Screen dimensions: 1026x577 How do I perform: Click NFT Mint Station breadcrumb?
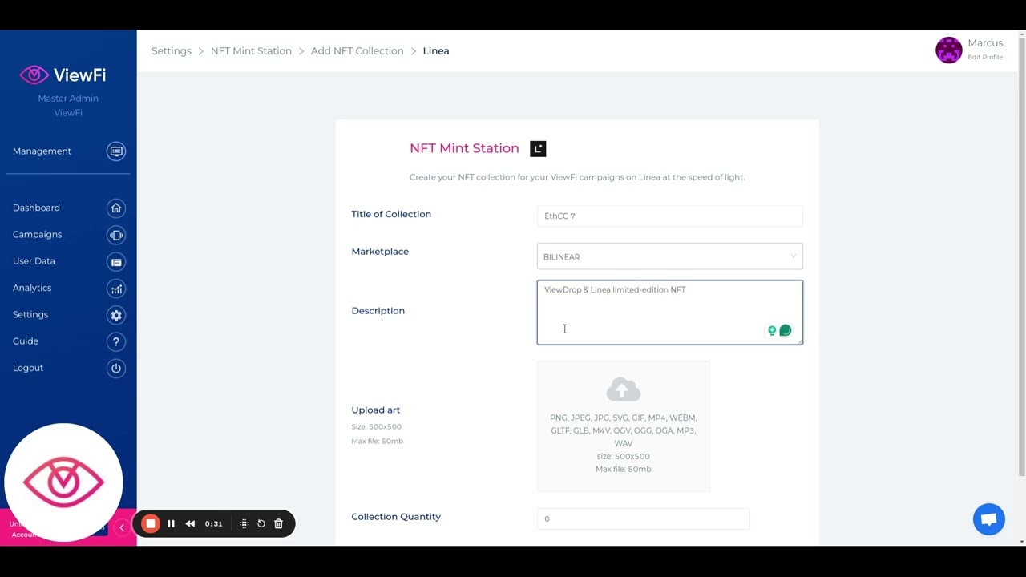tap(251, 50)
